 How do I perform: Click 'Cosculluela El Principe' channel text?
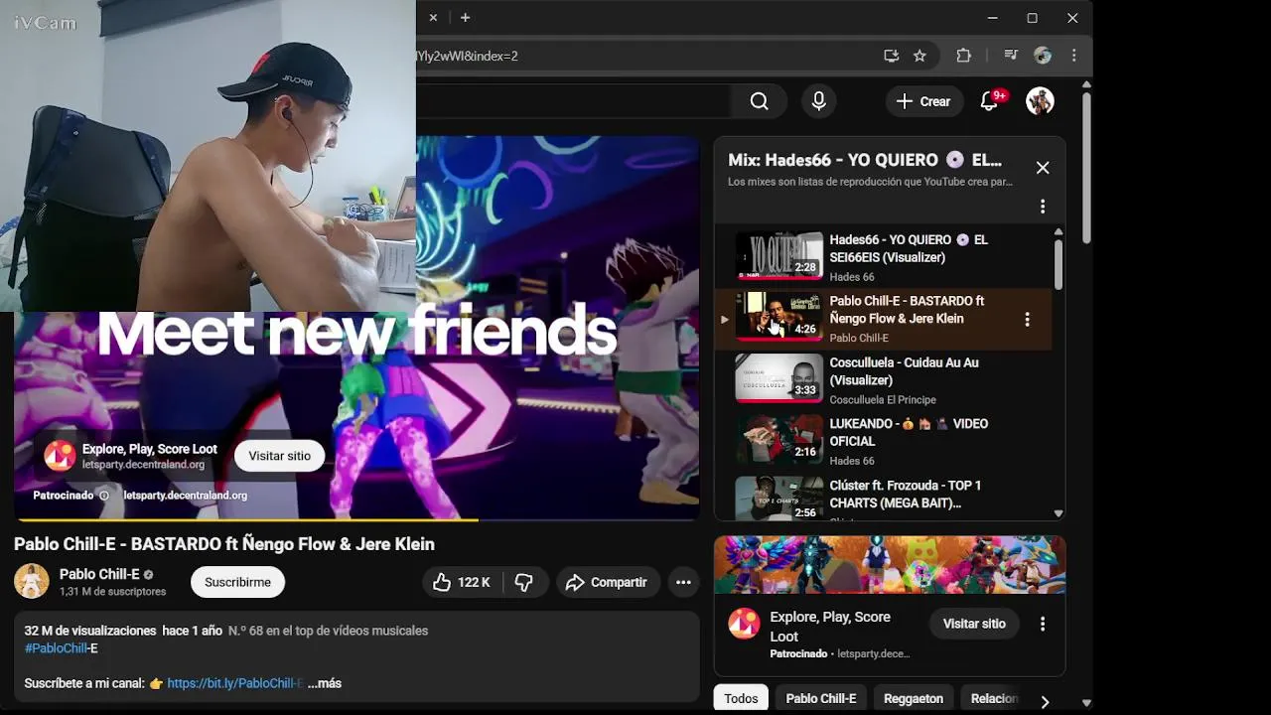pos(883,399)
